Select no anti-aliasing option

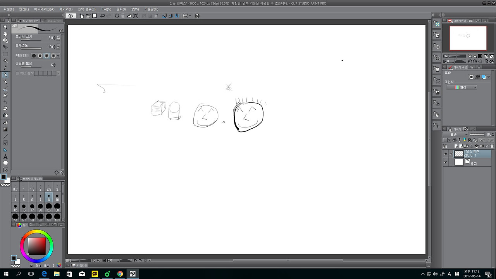coord(34,56)
